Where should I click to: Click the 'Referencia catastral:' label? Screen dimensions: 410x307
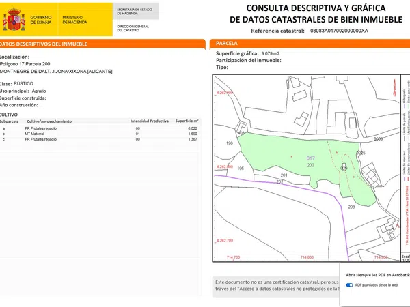click(x=277, y=31)
